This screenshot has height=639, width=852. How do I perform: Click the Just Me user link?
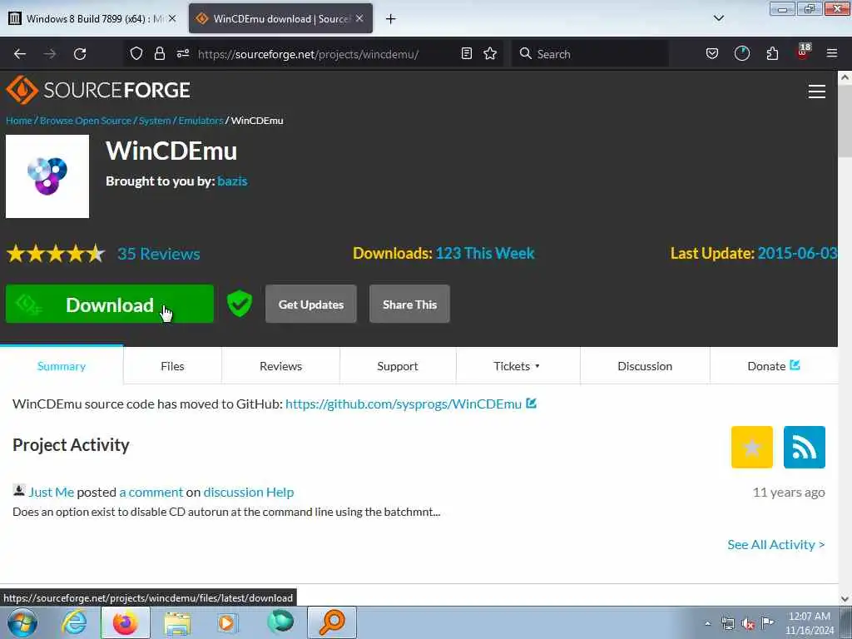pos(51,492)
